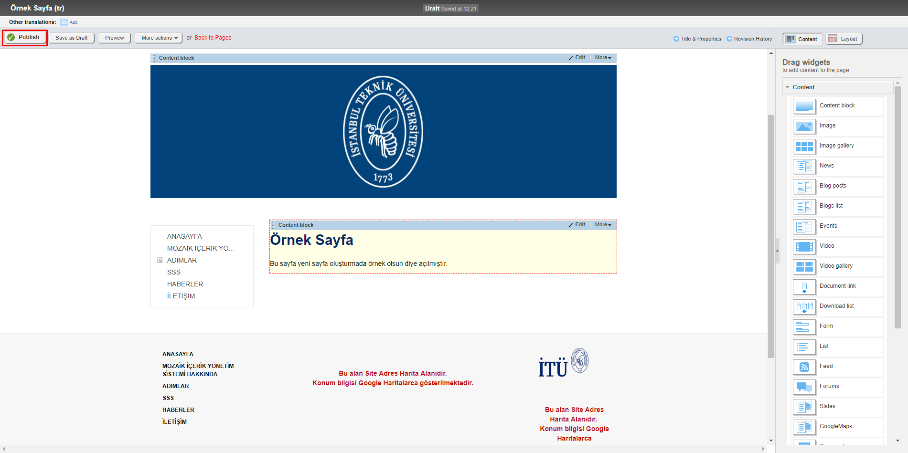This screenshot has height=453, width=908.
Task: Click the Download list widget icon
Action: pyautogui.click(x=804, y=306)
